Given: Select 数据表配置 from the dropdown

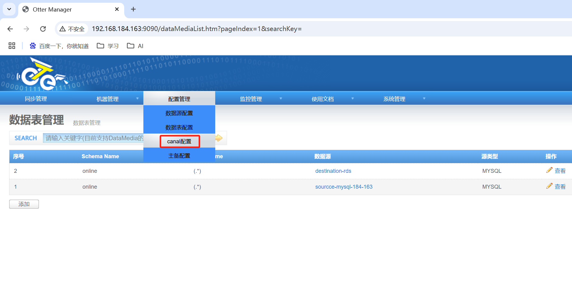Looking at the screenshot, I should click(179, 127).
